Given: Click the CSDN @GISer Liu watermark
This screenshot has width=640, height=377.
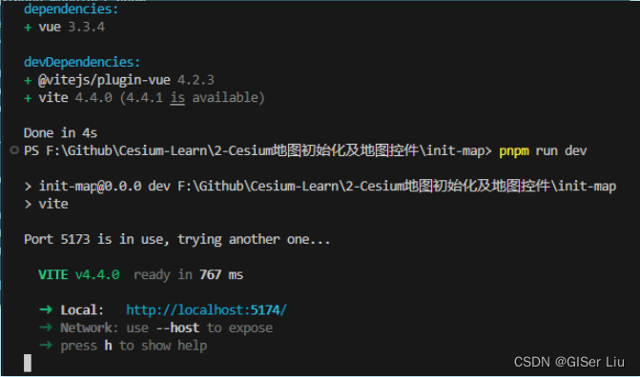Looking at the screenshot, I should [569, 362].
